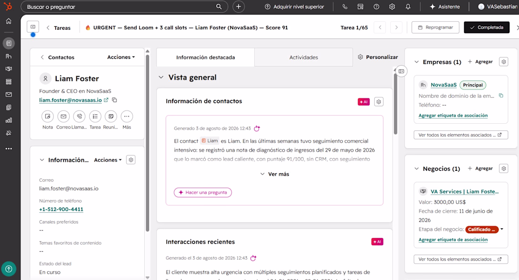Click Agregar etiqueta de asociación under NovaSaaS

coord(453,115)
